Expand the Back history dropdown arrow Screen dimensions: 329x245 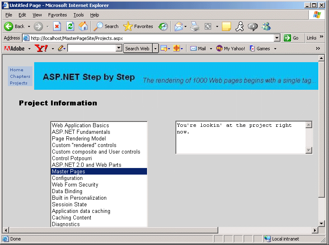(x=29, y=27)
